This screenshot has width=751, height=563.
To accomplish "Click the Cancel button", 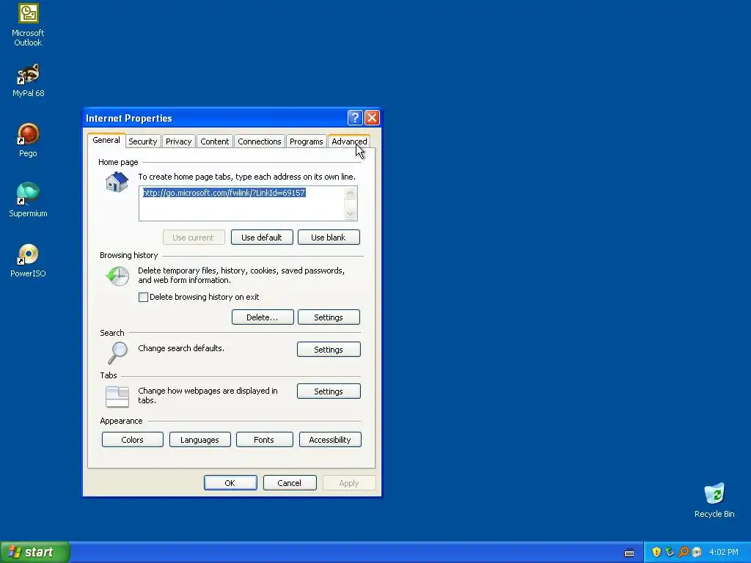I will [x=290, y=483].
